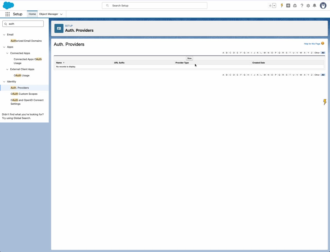
Task: Open OAuth Custom Scopes
Action: click(24, 94)
